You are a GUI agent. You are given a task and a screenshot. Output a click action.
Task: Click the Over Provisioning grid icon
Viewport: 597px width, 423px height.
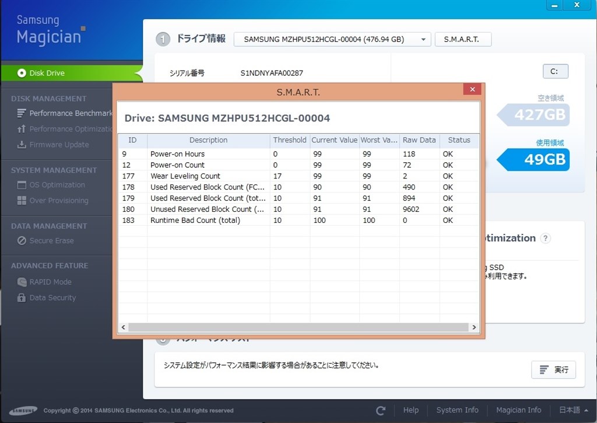[22, 201]
